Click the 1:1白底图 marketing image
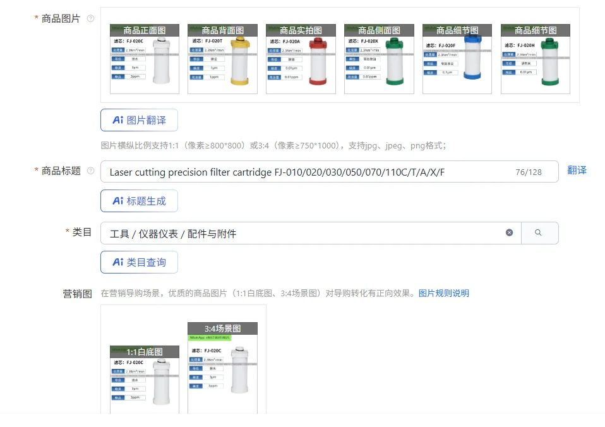This screenshot has width=605, height=427. pos(145,380)
